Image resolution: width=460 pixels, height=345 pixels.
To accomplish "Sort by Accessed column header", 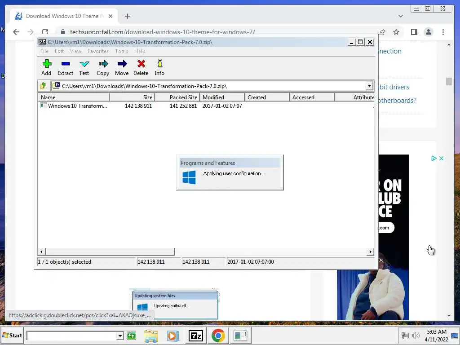I will click(312, 97).
